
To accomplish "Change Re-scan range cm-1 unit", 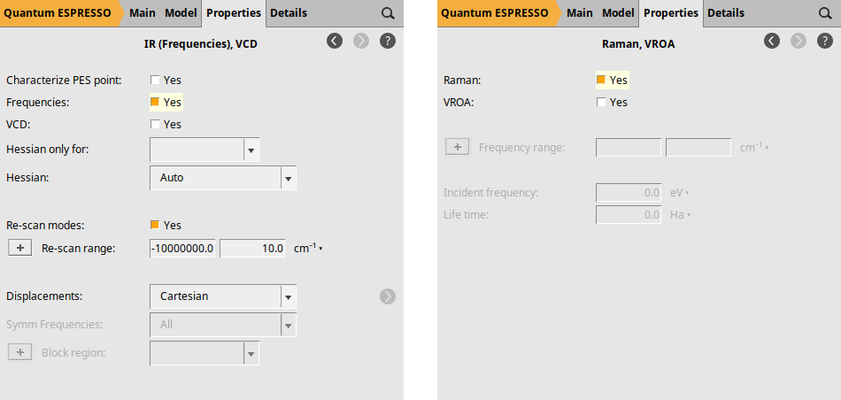I will point(308,249).
